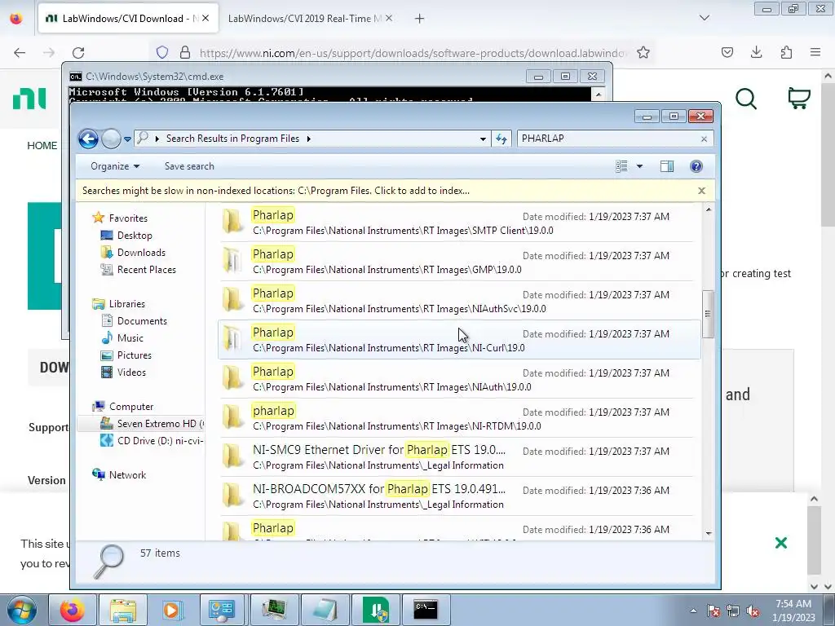This screenshot has height=626, width=835.
Task: Switch to LabWindows/CVI Download tab
Action: pyautogui.click(x=128, y=19)
